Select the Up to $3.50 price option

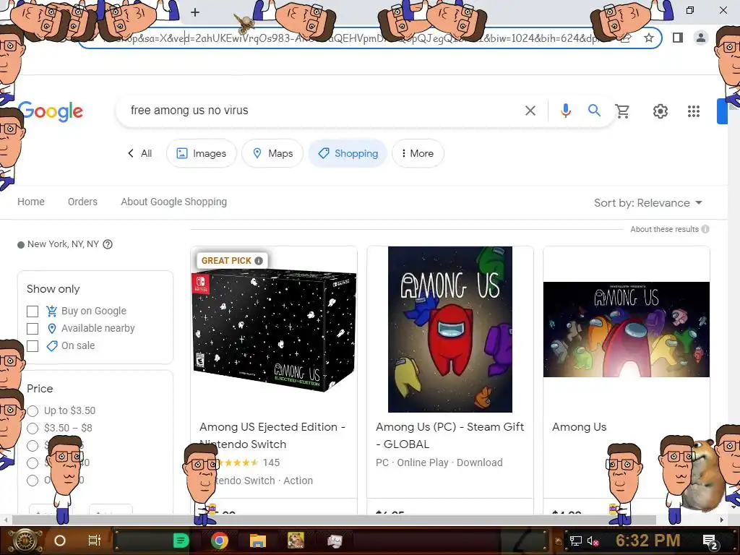point(33,411)
